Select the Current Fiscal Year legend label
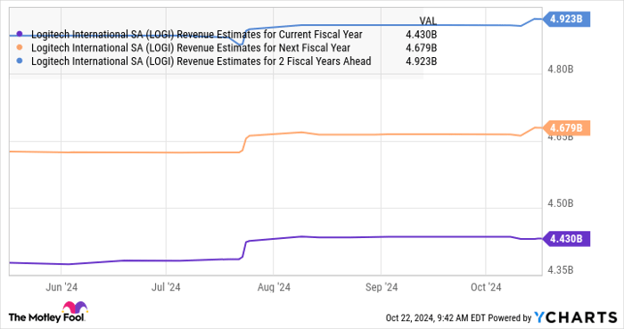This screenshot has height=329, width=624. [197, 35]
